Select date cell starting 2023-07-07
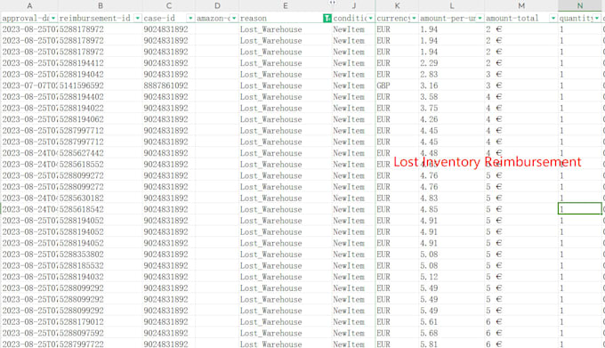605x348 pixels. tap(29, 85)
